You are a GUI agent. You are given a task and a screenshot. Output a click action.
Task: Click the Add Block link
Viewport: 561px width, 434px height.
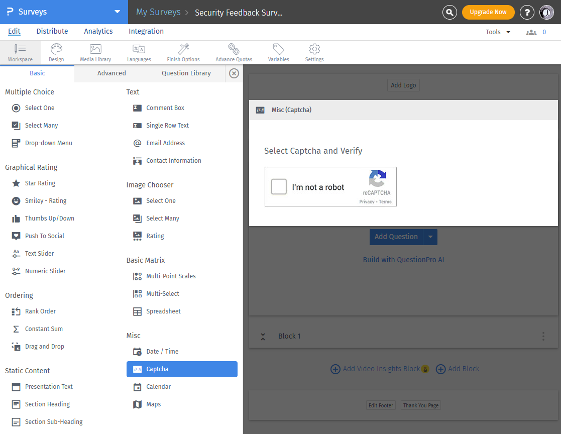[x=458, y=369]
